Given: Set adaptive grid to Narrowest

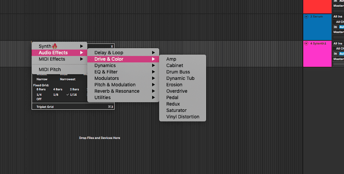Looking at the screenshot, I should tap(68, 79).
